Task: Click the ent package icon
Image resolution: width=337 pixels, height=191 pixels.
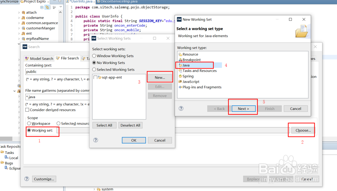Action: (x=24, y=33)
